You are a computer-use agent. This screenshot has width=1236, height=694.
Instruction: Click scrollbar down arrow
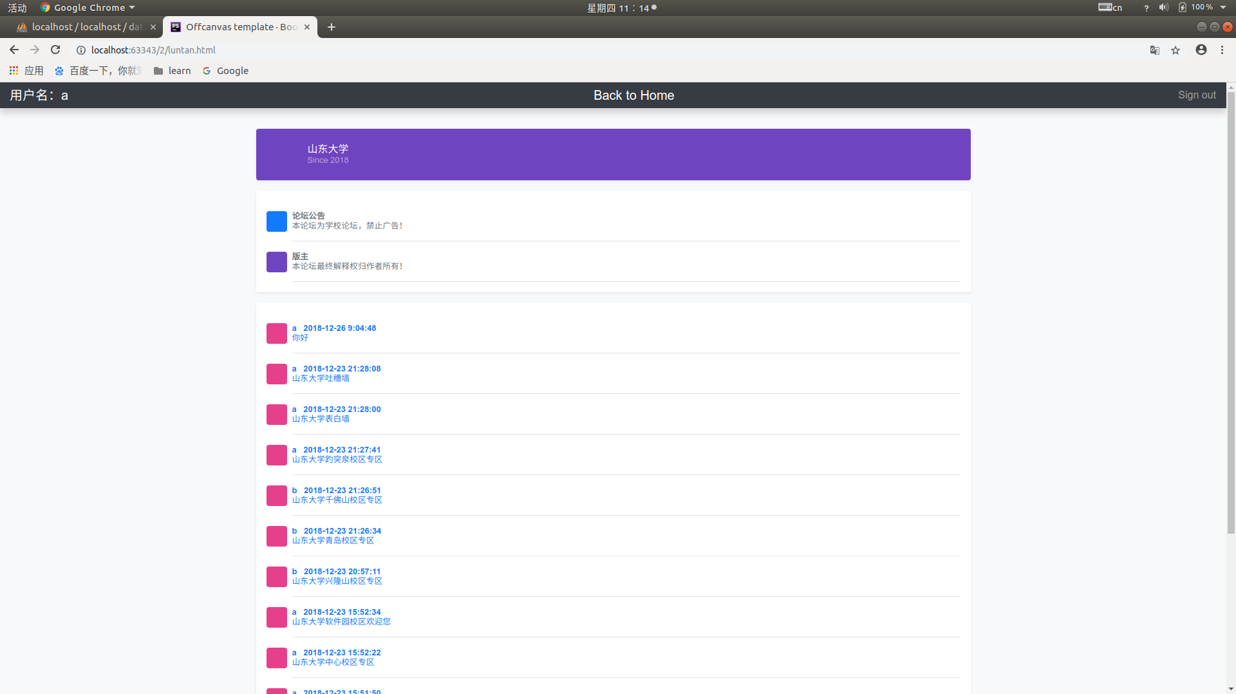[x=1231, y=689]
